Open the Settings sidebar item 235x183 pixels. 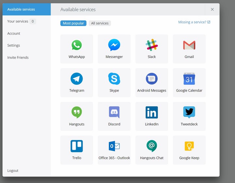tap(14, 46)
